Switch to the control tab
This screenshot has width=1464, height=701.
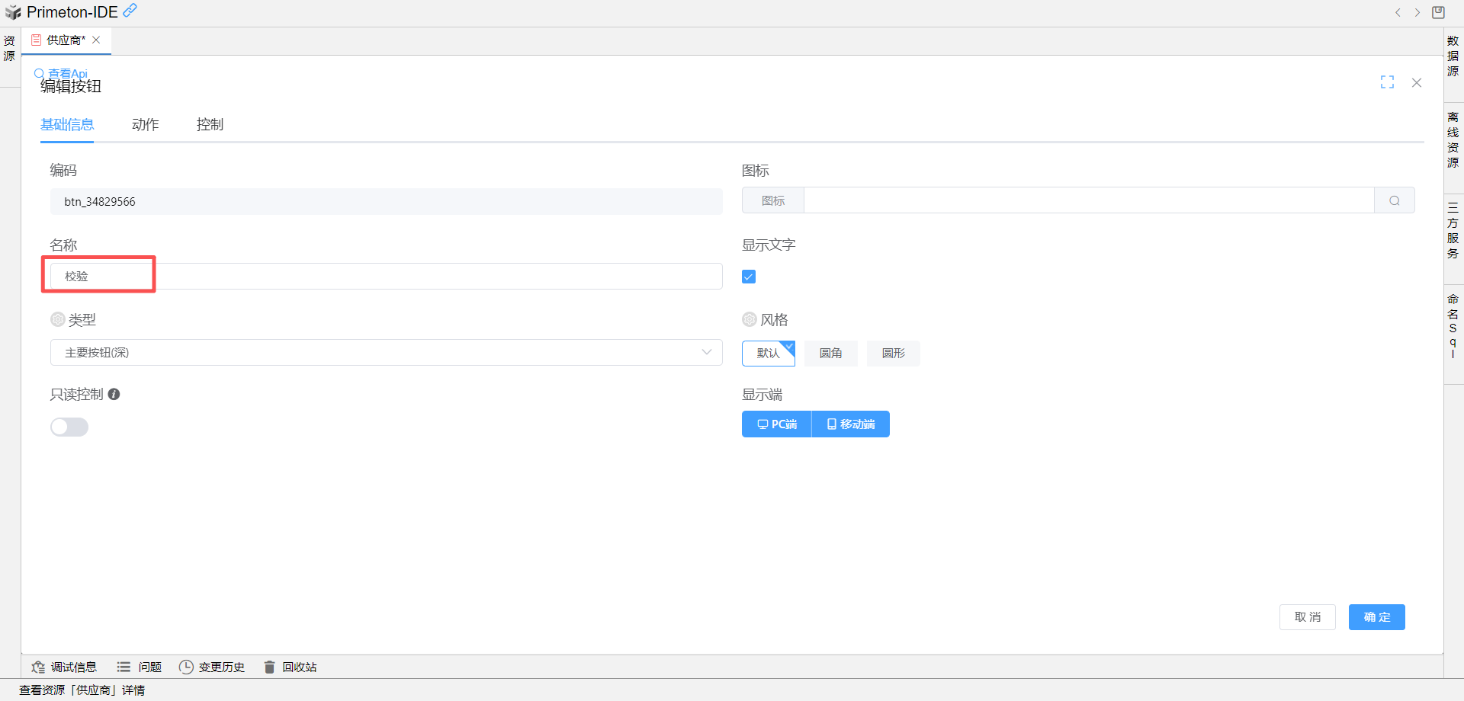coord(210,125)
